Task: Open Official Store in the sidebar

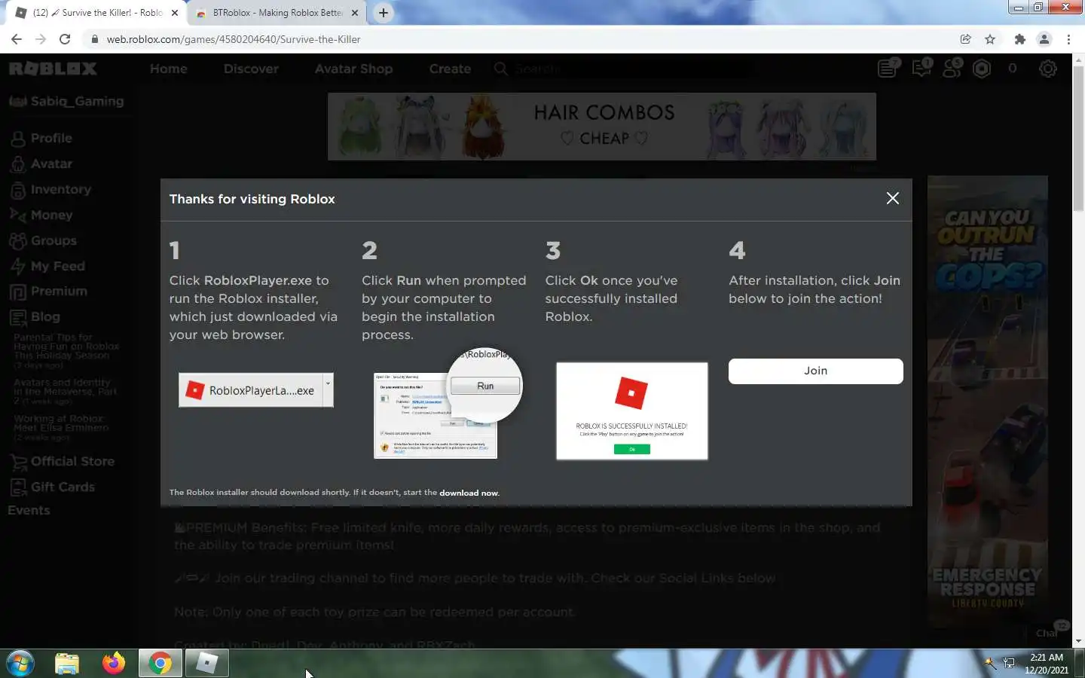Action: point(63,461)
